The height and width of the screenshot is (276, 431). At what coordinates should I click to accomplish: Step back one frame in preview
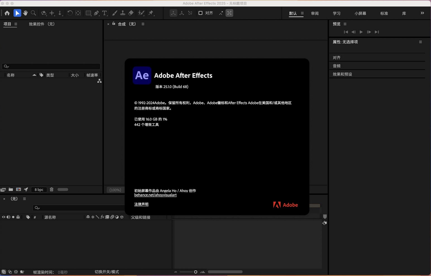(x=353, y=32)
